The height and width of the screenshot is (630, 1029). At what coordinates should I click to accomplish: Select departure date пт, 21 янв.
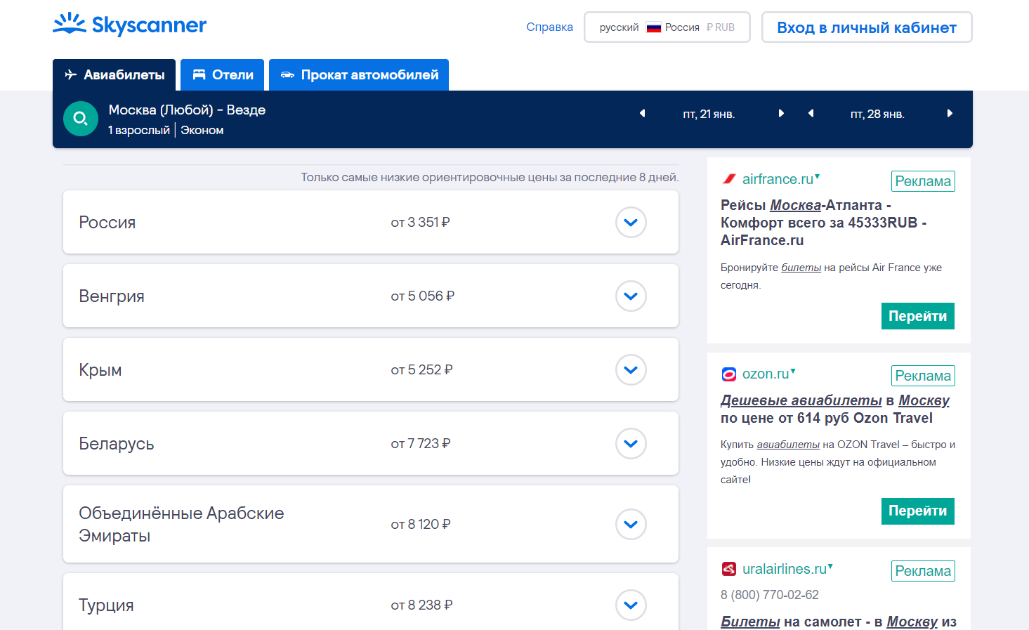pos(709,114)
